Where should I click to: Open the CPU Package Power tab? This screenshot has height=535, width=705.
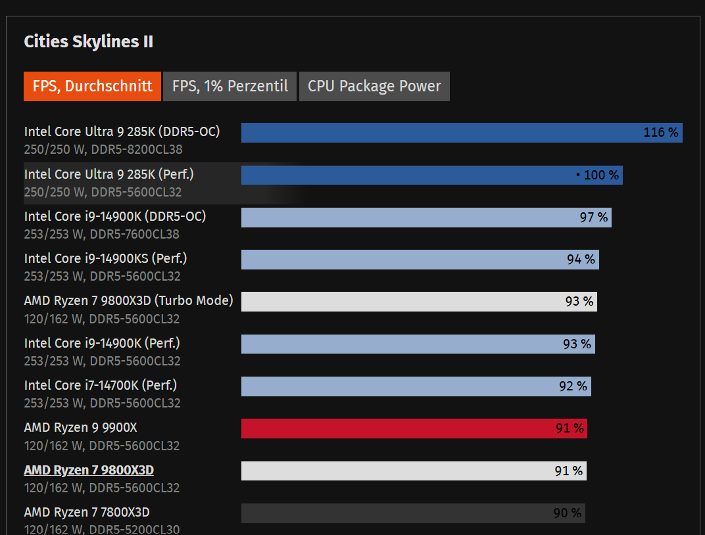pos(374,86)
